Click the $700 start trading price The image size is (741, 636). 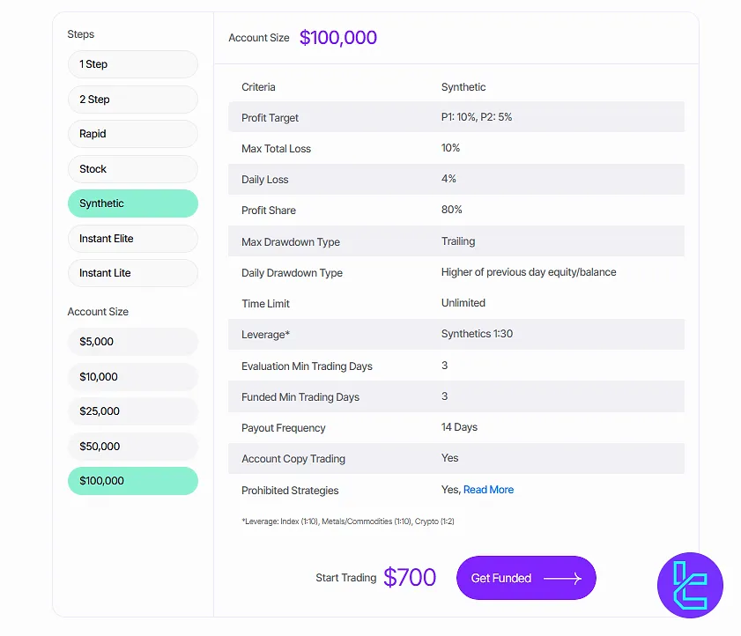410,578
